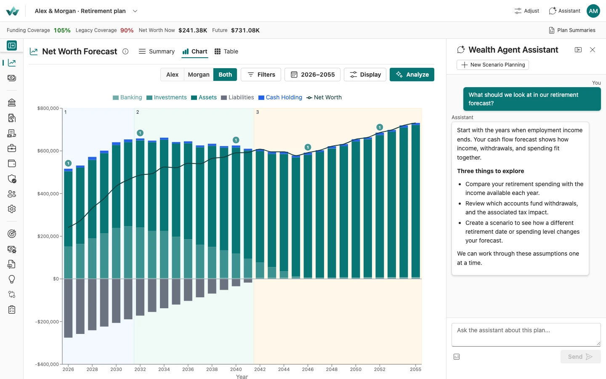The width and height of the screenshot is (606, 379).
Task: Click the event marker above 2032 bar
Action: coord(140,133)
